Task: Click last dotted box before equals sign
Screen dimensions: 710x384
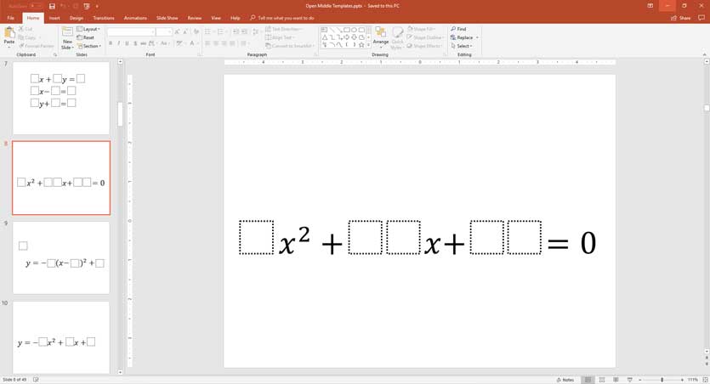Action: (525, 238)
